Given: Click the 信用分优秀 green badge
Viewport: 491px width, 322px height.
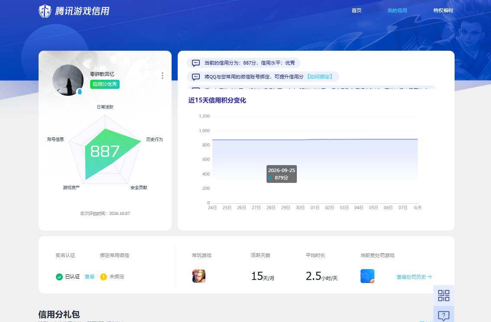Looking at the screenshot, I should (x=105, y=84).
